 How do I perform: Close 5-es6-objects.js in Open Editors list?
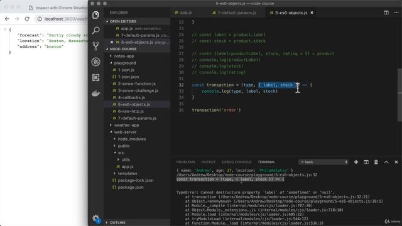click(112, 42)
